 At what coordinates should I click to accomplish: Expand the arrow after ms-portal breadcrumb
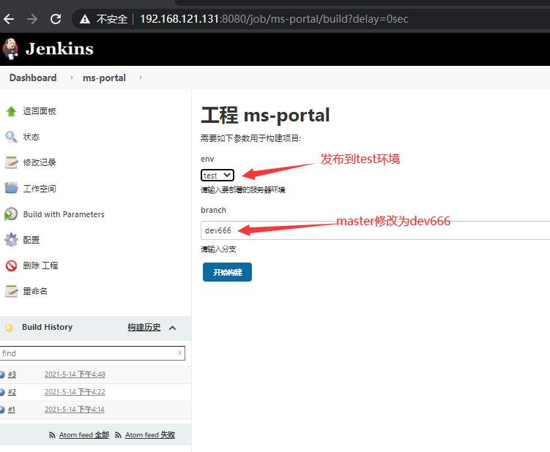click(141, 78)
